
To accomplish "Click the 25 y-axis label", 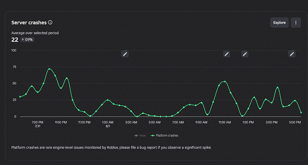I will 14,100.
